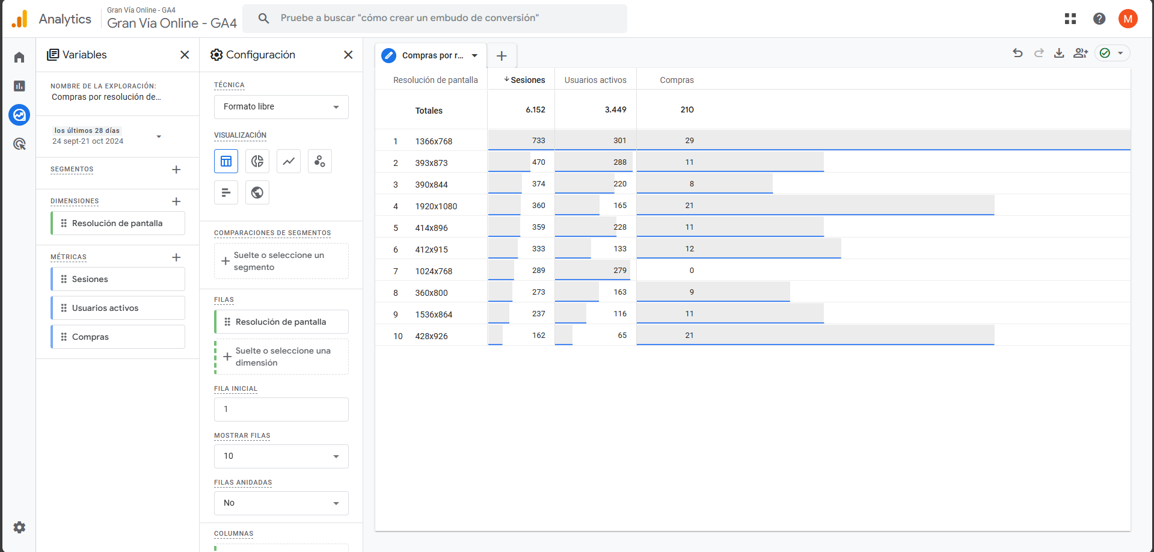The height and width of the screenshot is (552, 1154).
Task: Add a new exploration tab
Action: tap(502, 56)
